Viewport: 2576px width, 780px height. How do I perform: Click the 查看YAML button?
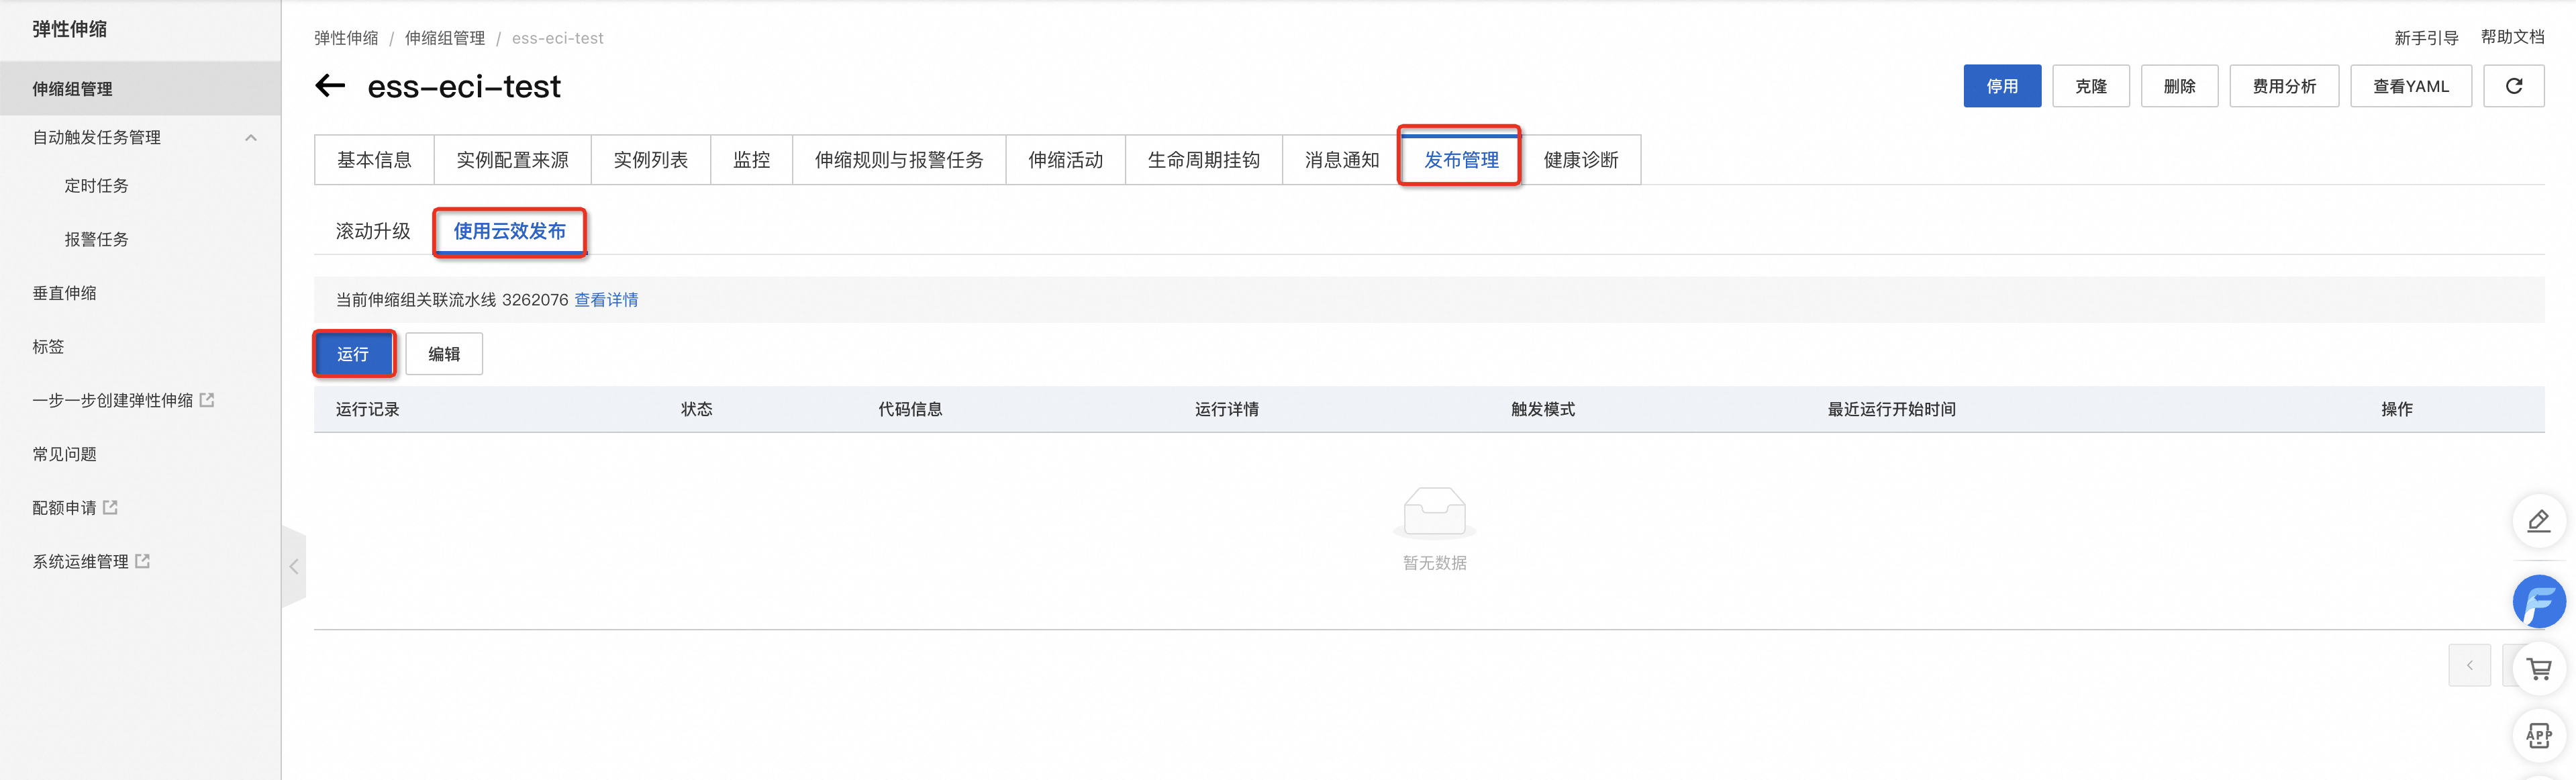pos(2410,86)
